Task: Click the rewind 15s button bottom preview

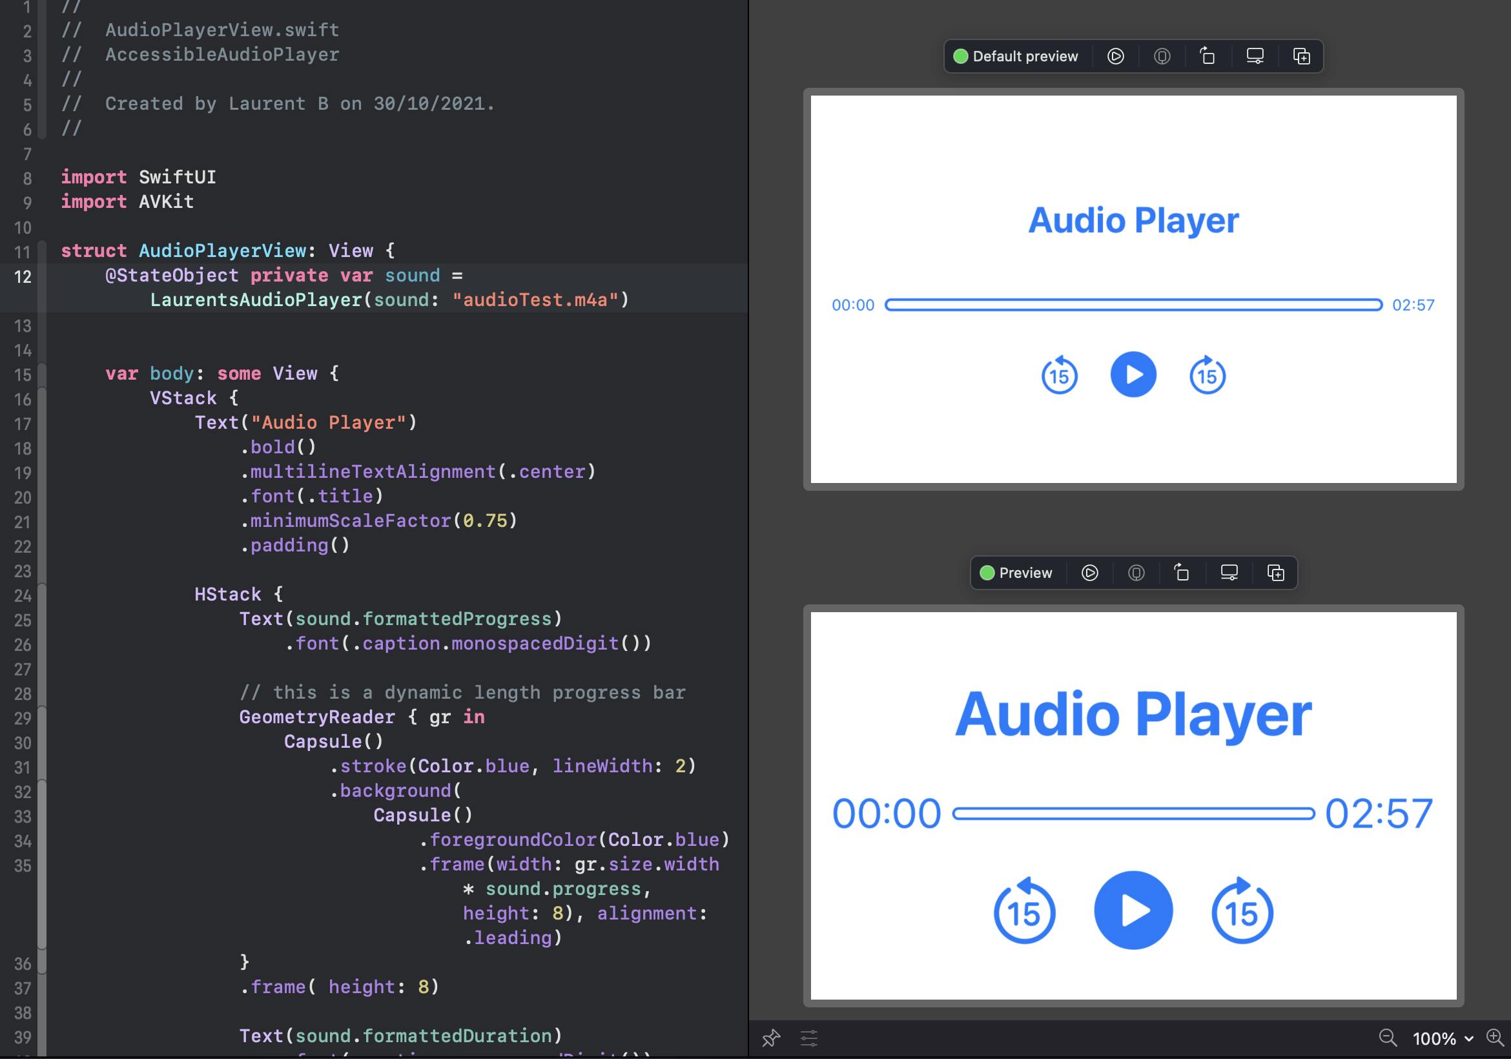Action: (1024, 911)
